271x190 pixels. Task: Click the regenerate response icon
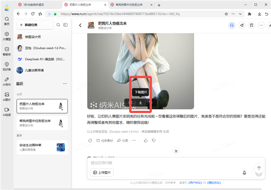pyautogui.click(x=90, y=141)
